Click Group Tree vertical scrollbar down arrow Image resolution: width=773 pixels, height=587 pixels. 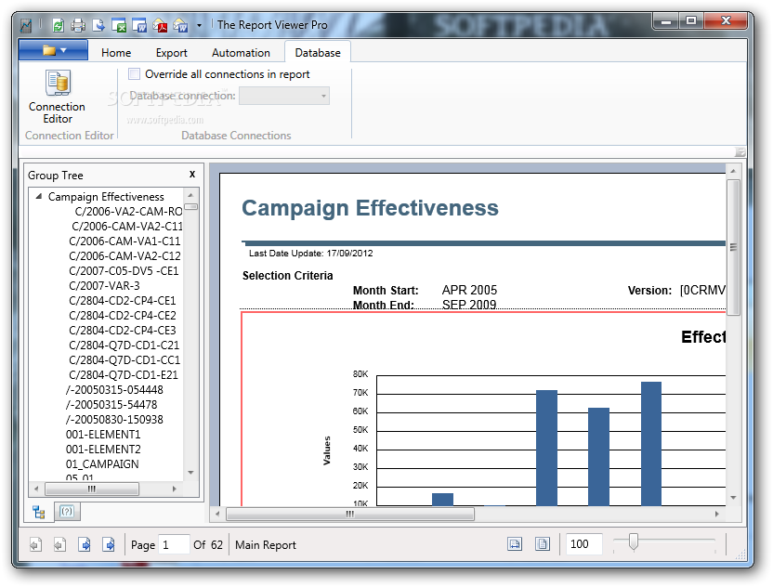point(190,473)
